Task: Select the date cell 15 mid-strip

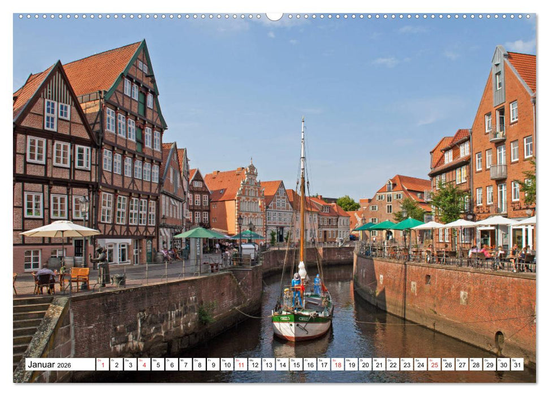Action: click(298, 367)
